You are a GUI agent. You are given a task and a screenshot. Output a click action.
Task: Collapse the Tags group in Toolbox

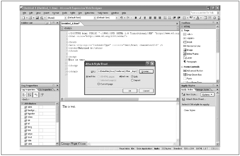point(182,30)
